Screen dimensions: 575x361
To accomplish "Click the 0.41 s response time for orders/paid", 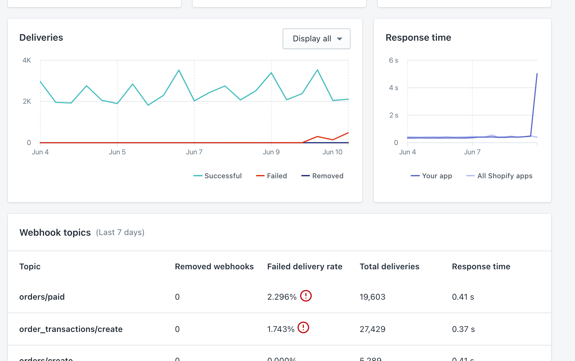I will coord(463,297).
